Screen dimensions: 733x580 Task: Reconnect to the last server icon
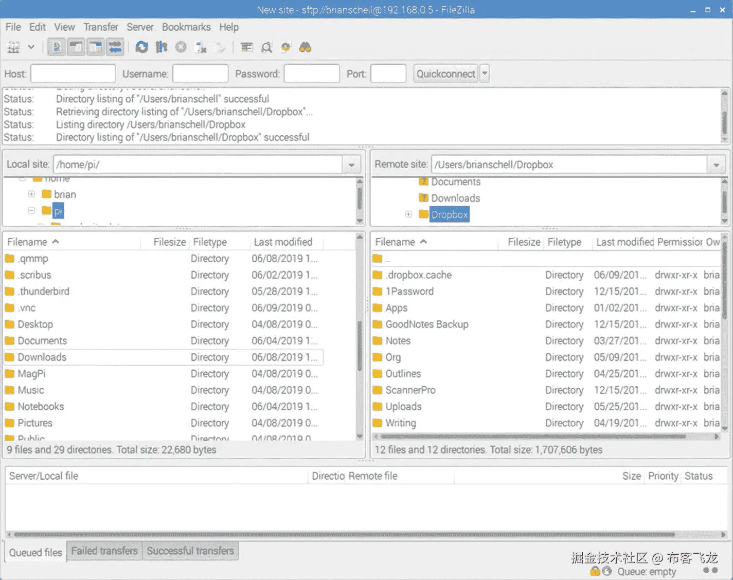point(220,47)
